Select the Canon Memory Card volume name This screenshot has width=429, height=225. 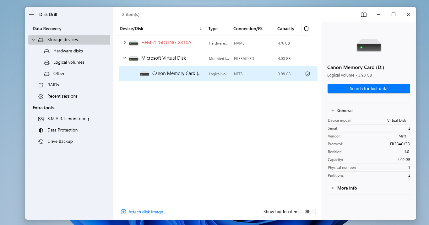[x=177, y=73]
